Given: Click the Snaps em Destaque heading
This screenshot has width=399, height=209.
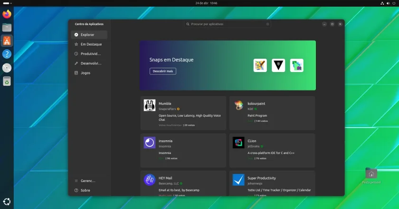Looking at the screenshot, I should [x=171, y=60].
